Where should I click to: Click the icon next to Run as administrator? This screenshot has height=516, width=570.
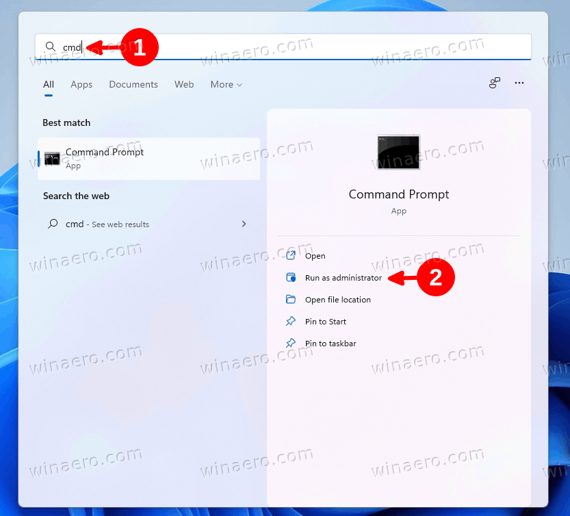point(292,277)
